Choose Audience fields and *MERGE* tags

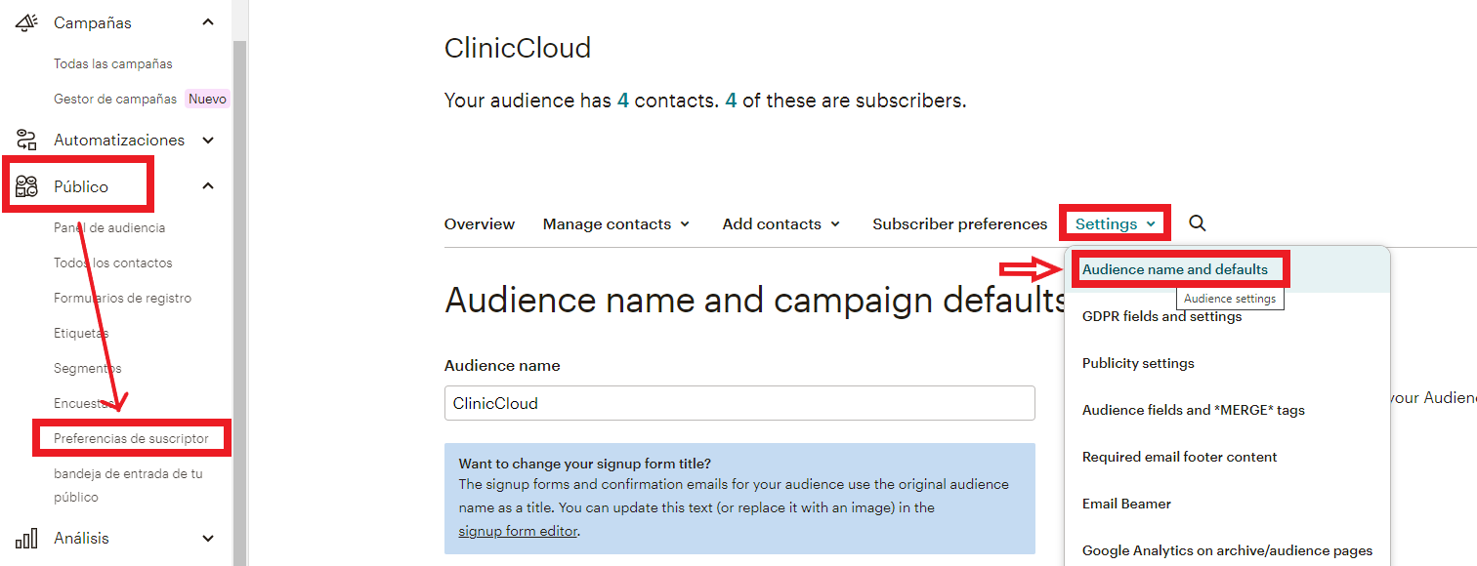pyautogui.click(x=1193, y=410)
